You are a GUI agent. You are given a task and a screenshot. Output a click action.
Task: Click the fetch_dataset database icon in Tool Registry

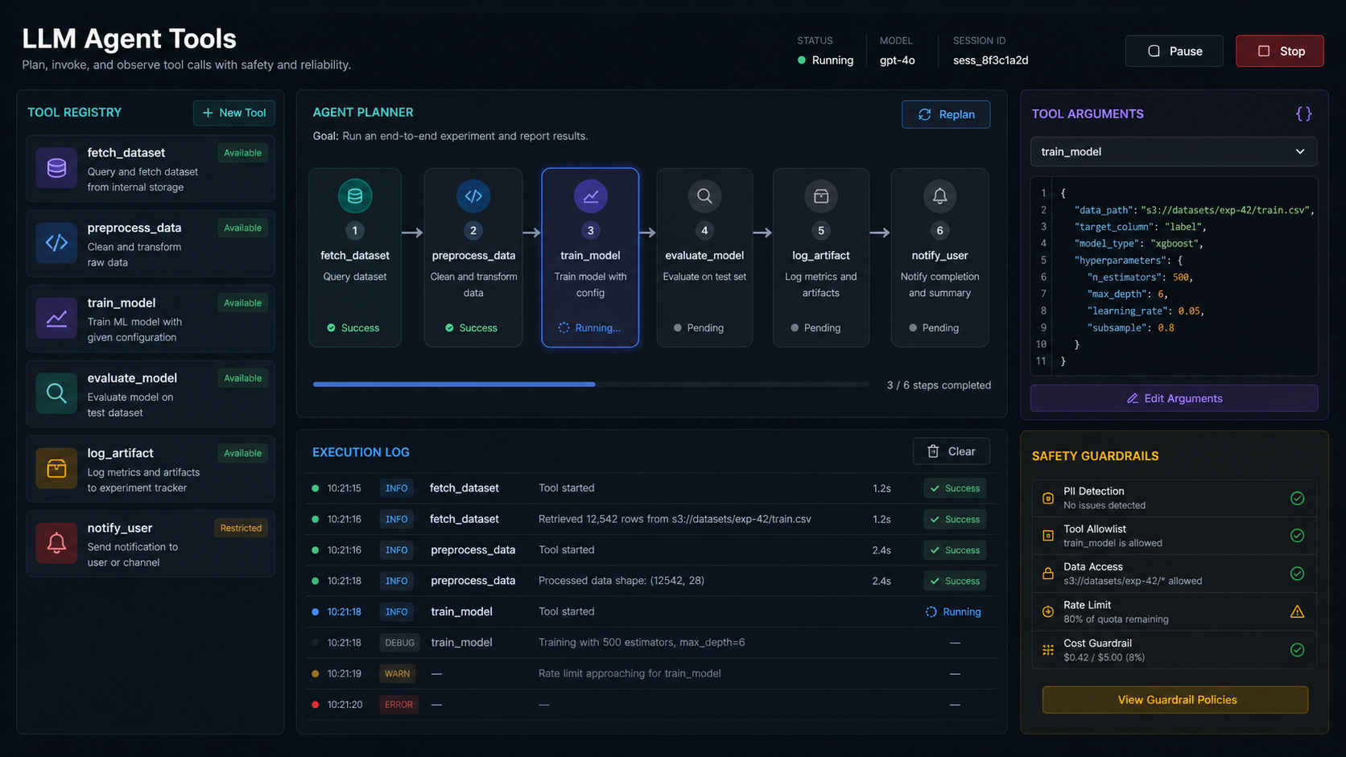tap(56, 167)
